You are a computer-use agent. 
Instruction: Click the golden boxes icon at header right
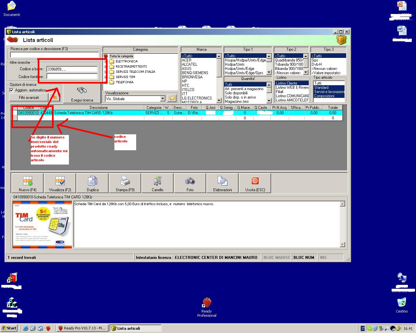point(341,40)
